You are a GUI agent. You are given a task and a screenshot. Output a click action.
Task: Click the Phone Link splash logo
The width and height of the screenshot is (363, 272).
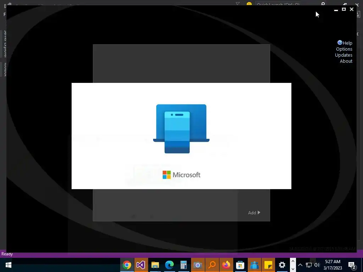tap(181, 129)
